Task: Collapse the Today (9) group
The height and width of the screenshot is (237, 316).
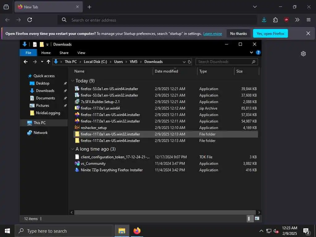Action: coord(73,81)
